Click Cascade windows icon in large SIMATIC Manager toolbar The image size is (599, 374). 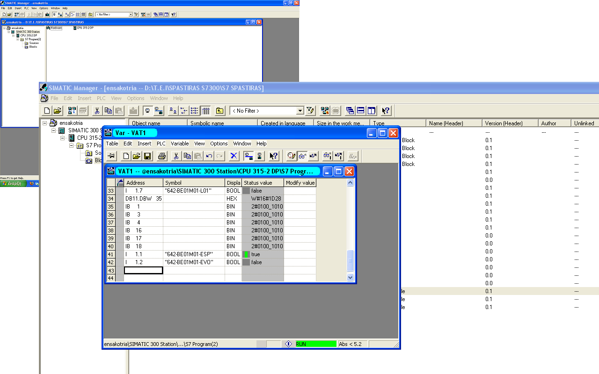click(350, 111)
